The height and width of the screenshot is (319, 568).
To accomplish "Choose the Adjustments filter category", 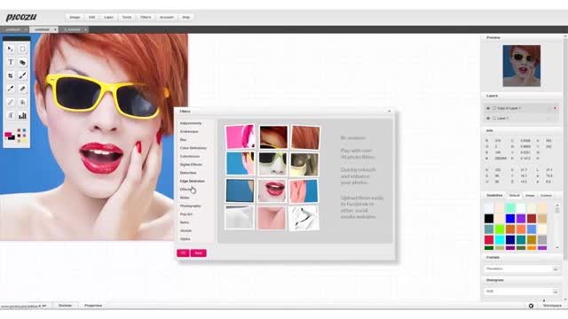I will coord(191,123).
